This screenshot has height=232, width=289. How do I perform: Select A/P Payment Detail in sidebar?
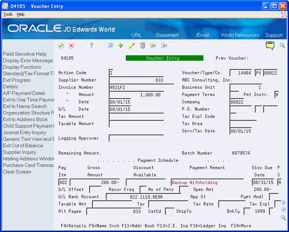[24, 93]
